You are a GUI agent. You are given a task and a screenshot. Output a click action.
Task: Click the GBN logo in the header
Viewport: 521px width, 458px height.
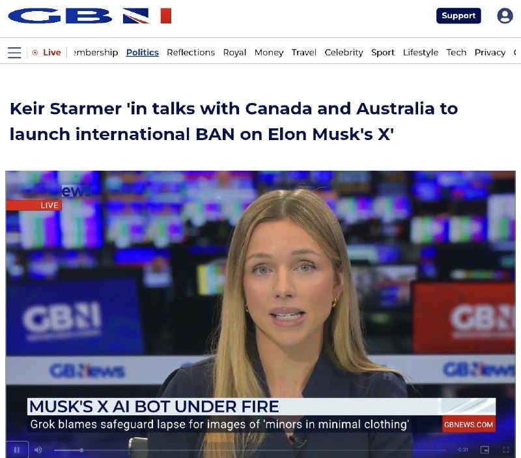click(90, 16)
